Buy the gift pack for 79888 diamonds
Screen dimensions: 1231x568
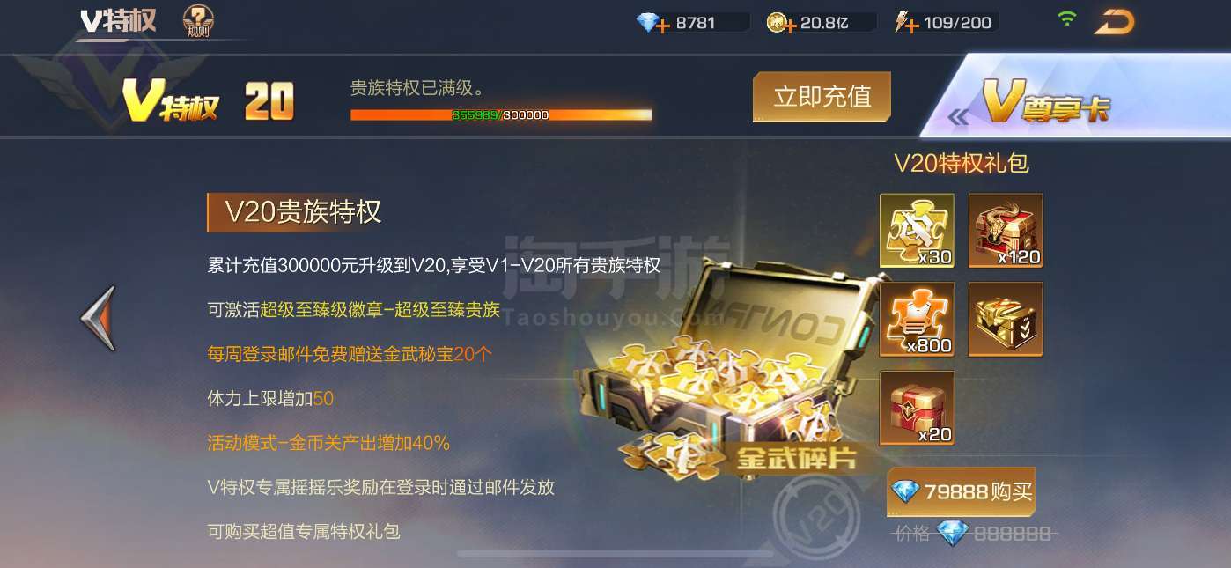click(961, 491)
